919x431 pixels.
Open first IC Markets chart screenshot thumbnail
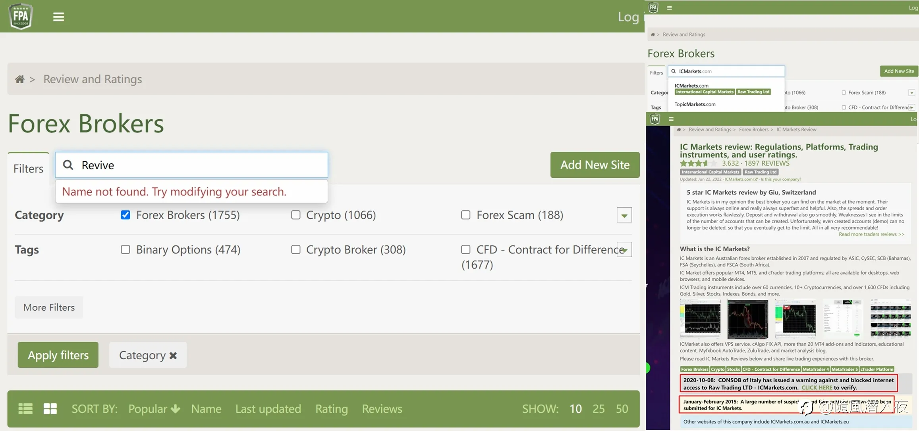pos(700,319)
